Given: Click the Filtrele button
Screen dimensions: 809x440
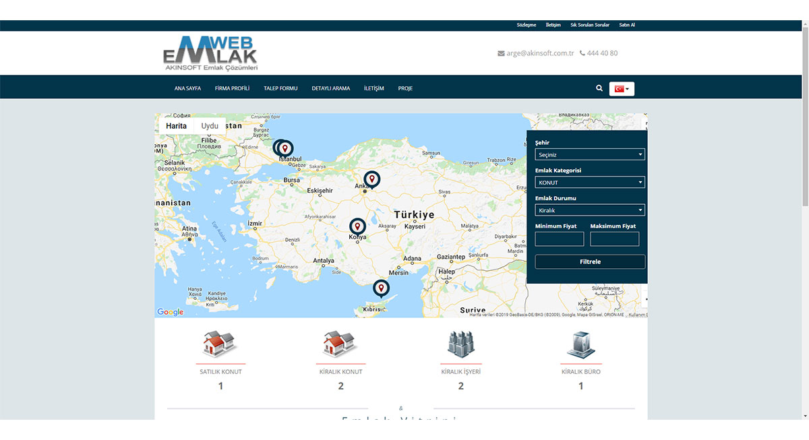Looking at the screenshot, I should click(589, 261).
